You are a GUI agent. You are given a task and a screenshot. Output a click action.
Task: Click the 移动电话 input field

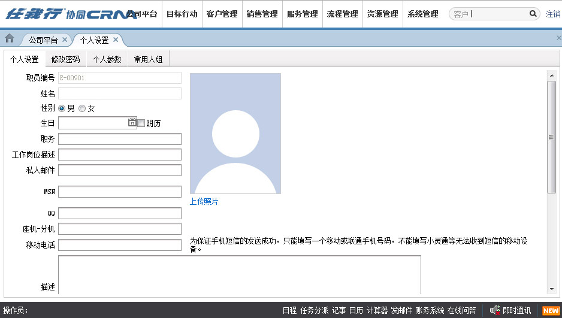pos(120,245)
